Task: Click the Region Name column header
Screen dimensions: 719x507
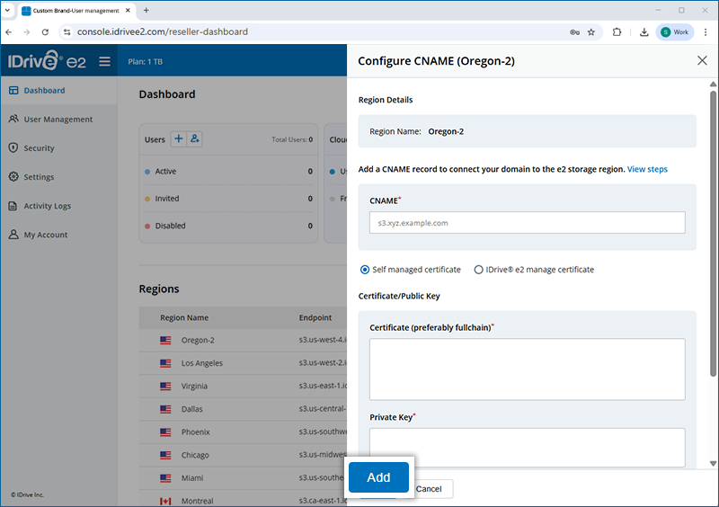Action: [x=184, y=317]
